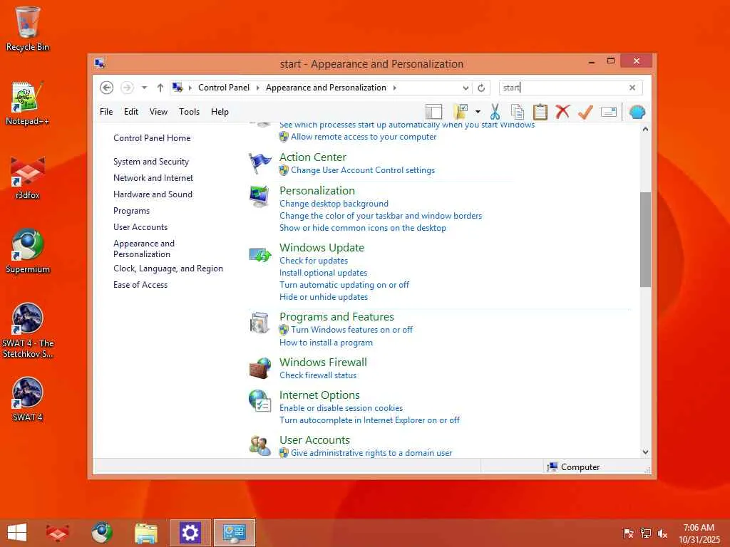730x547 pixels.
Task: Open the address bar history dropdown
Action: click(466, 88)
